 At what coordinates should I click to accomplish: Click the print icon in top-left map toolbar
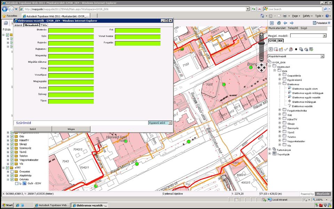(x=6, y=23)
